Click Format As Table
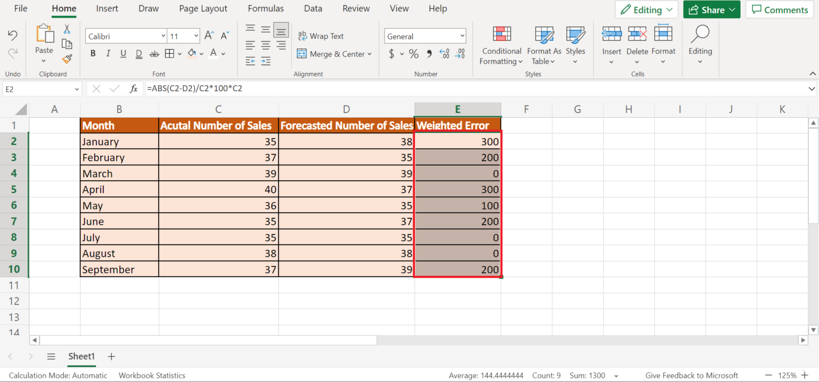 (543, 46)
